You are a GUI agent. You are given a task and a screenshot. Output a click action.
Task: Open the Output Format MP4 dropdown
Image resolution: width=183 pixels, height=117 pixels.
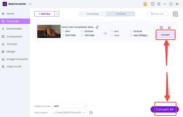(x=69, y=106)
